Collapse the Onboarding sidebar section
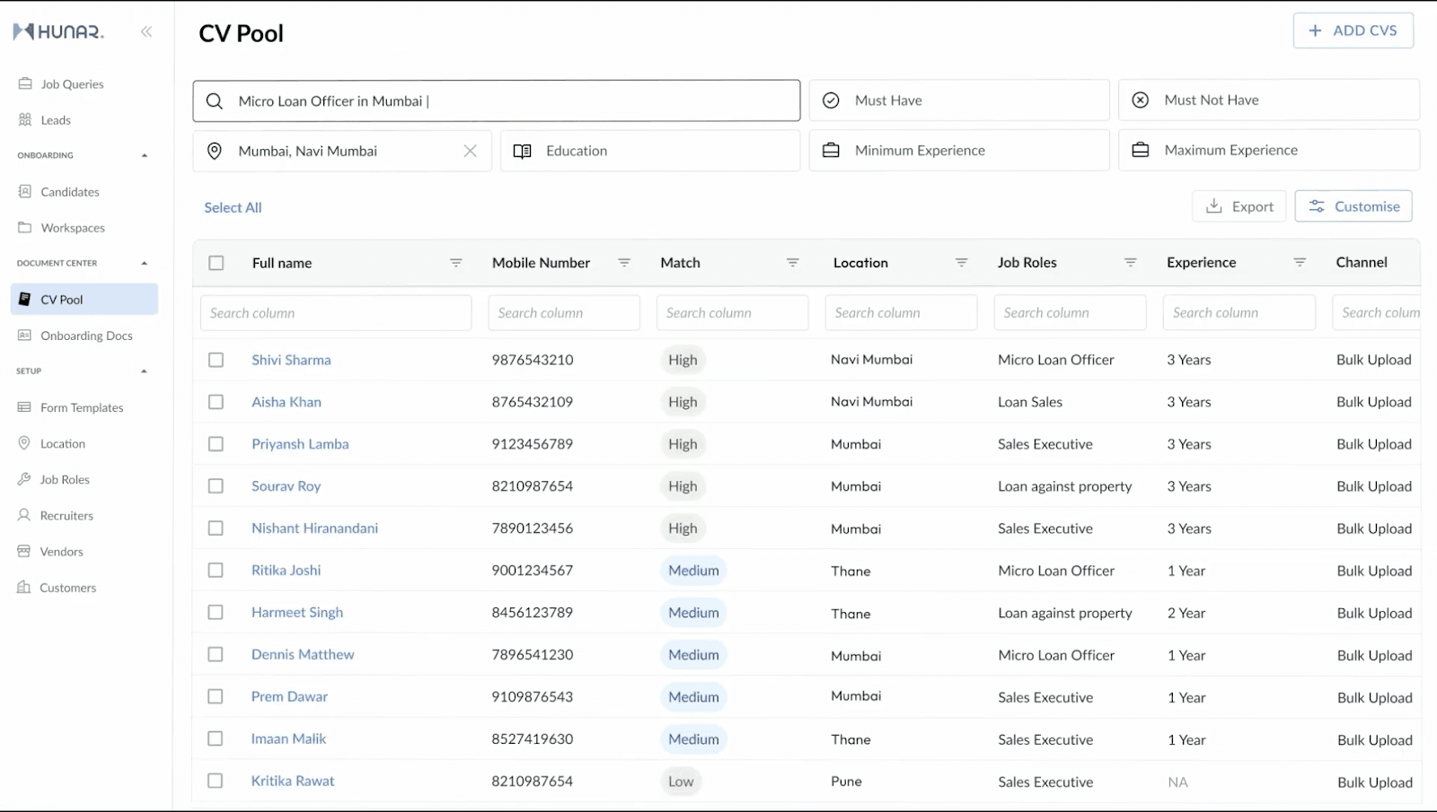The width and height of the screenshot is (1437, 812). [x=145, y=156]
